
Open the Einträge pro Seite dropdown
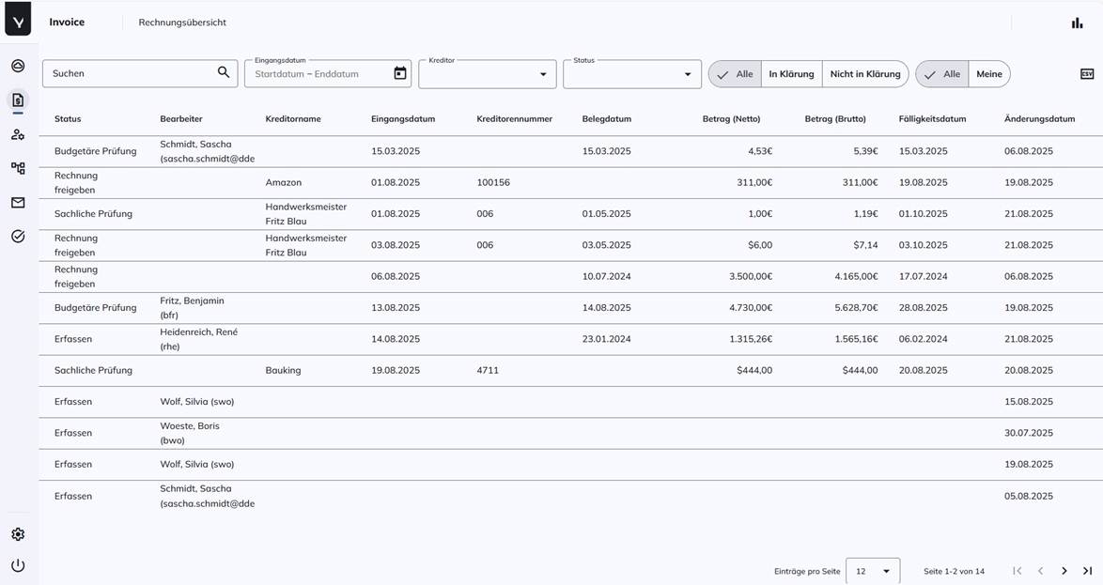(873, 571)
